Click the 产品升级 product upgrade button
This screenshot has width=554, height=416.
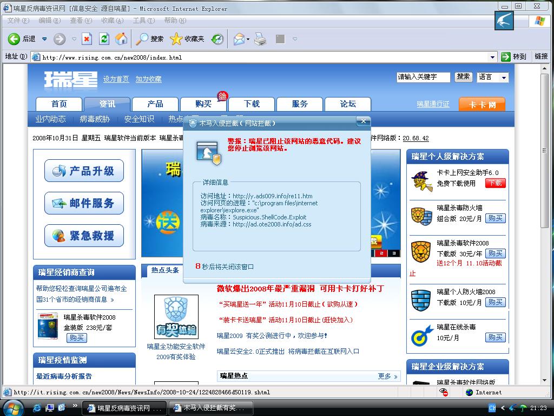(84, 171)
